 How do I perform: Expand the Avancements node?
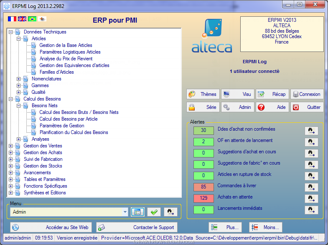click(11, 173)
